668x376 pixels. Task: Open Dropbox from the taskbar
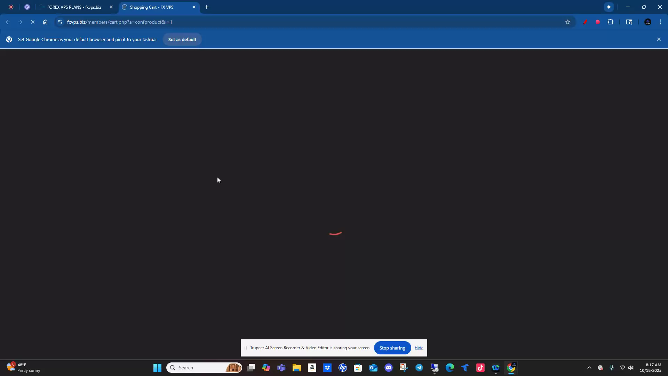click(x=327, y=367)
